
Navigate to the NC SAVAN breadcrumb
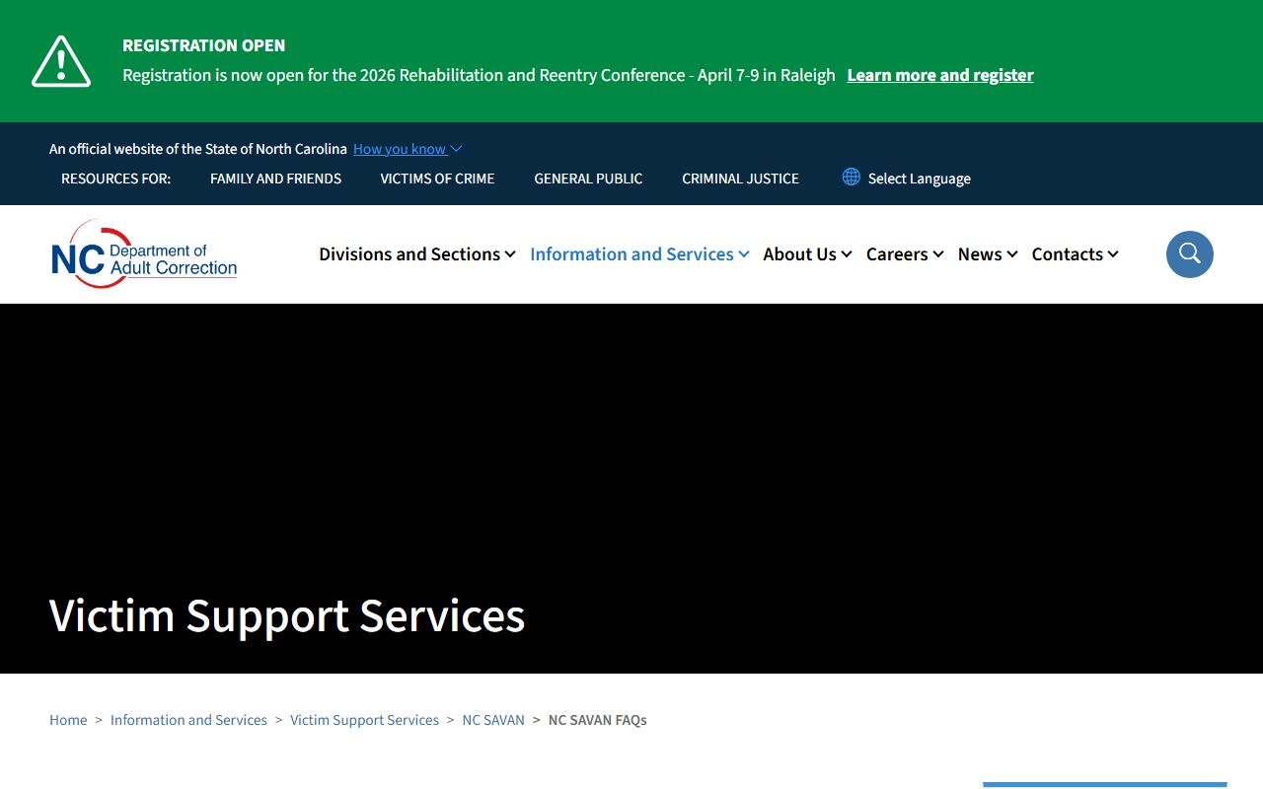[493, 720]
